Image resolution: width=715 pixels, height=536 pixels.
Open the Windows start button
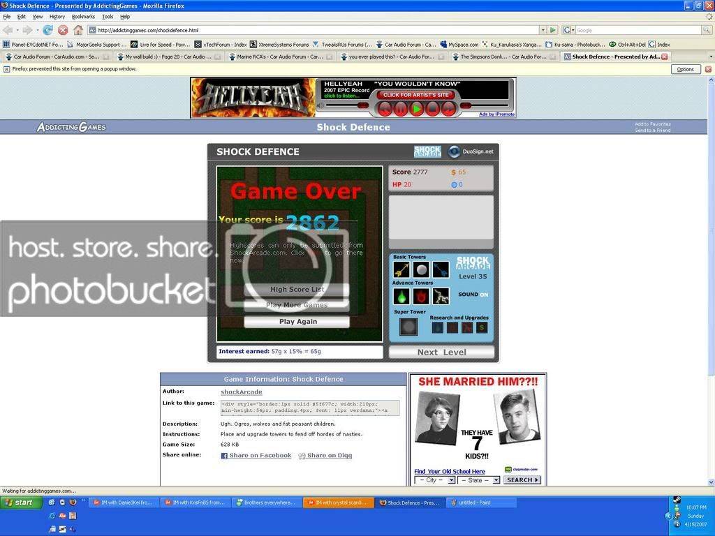tap(22, 502)
